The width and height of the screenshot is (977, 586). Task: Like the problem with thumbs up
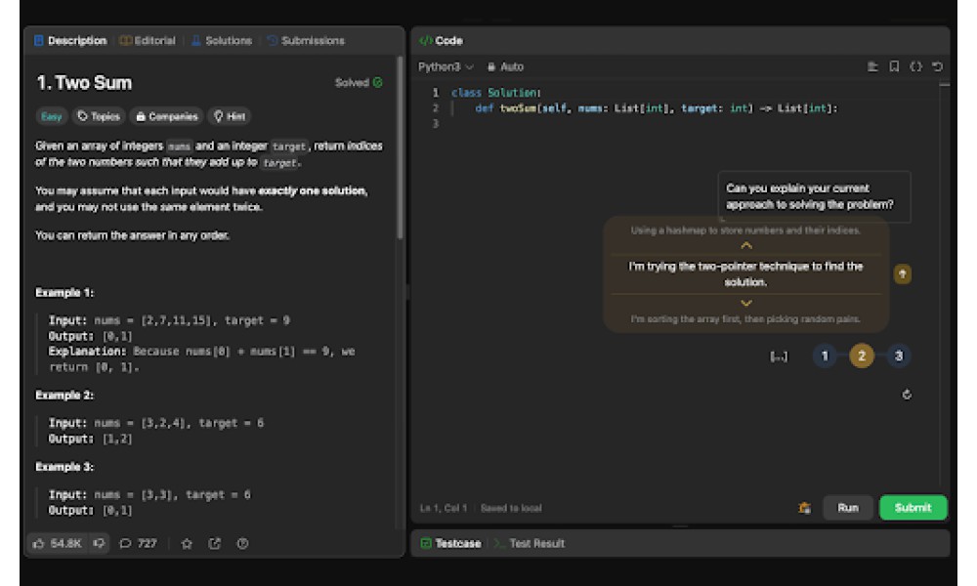pyautogui.click(x=57, y=544)
